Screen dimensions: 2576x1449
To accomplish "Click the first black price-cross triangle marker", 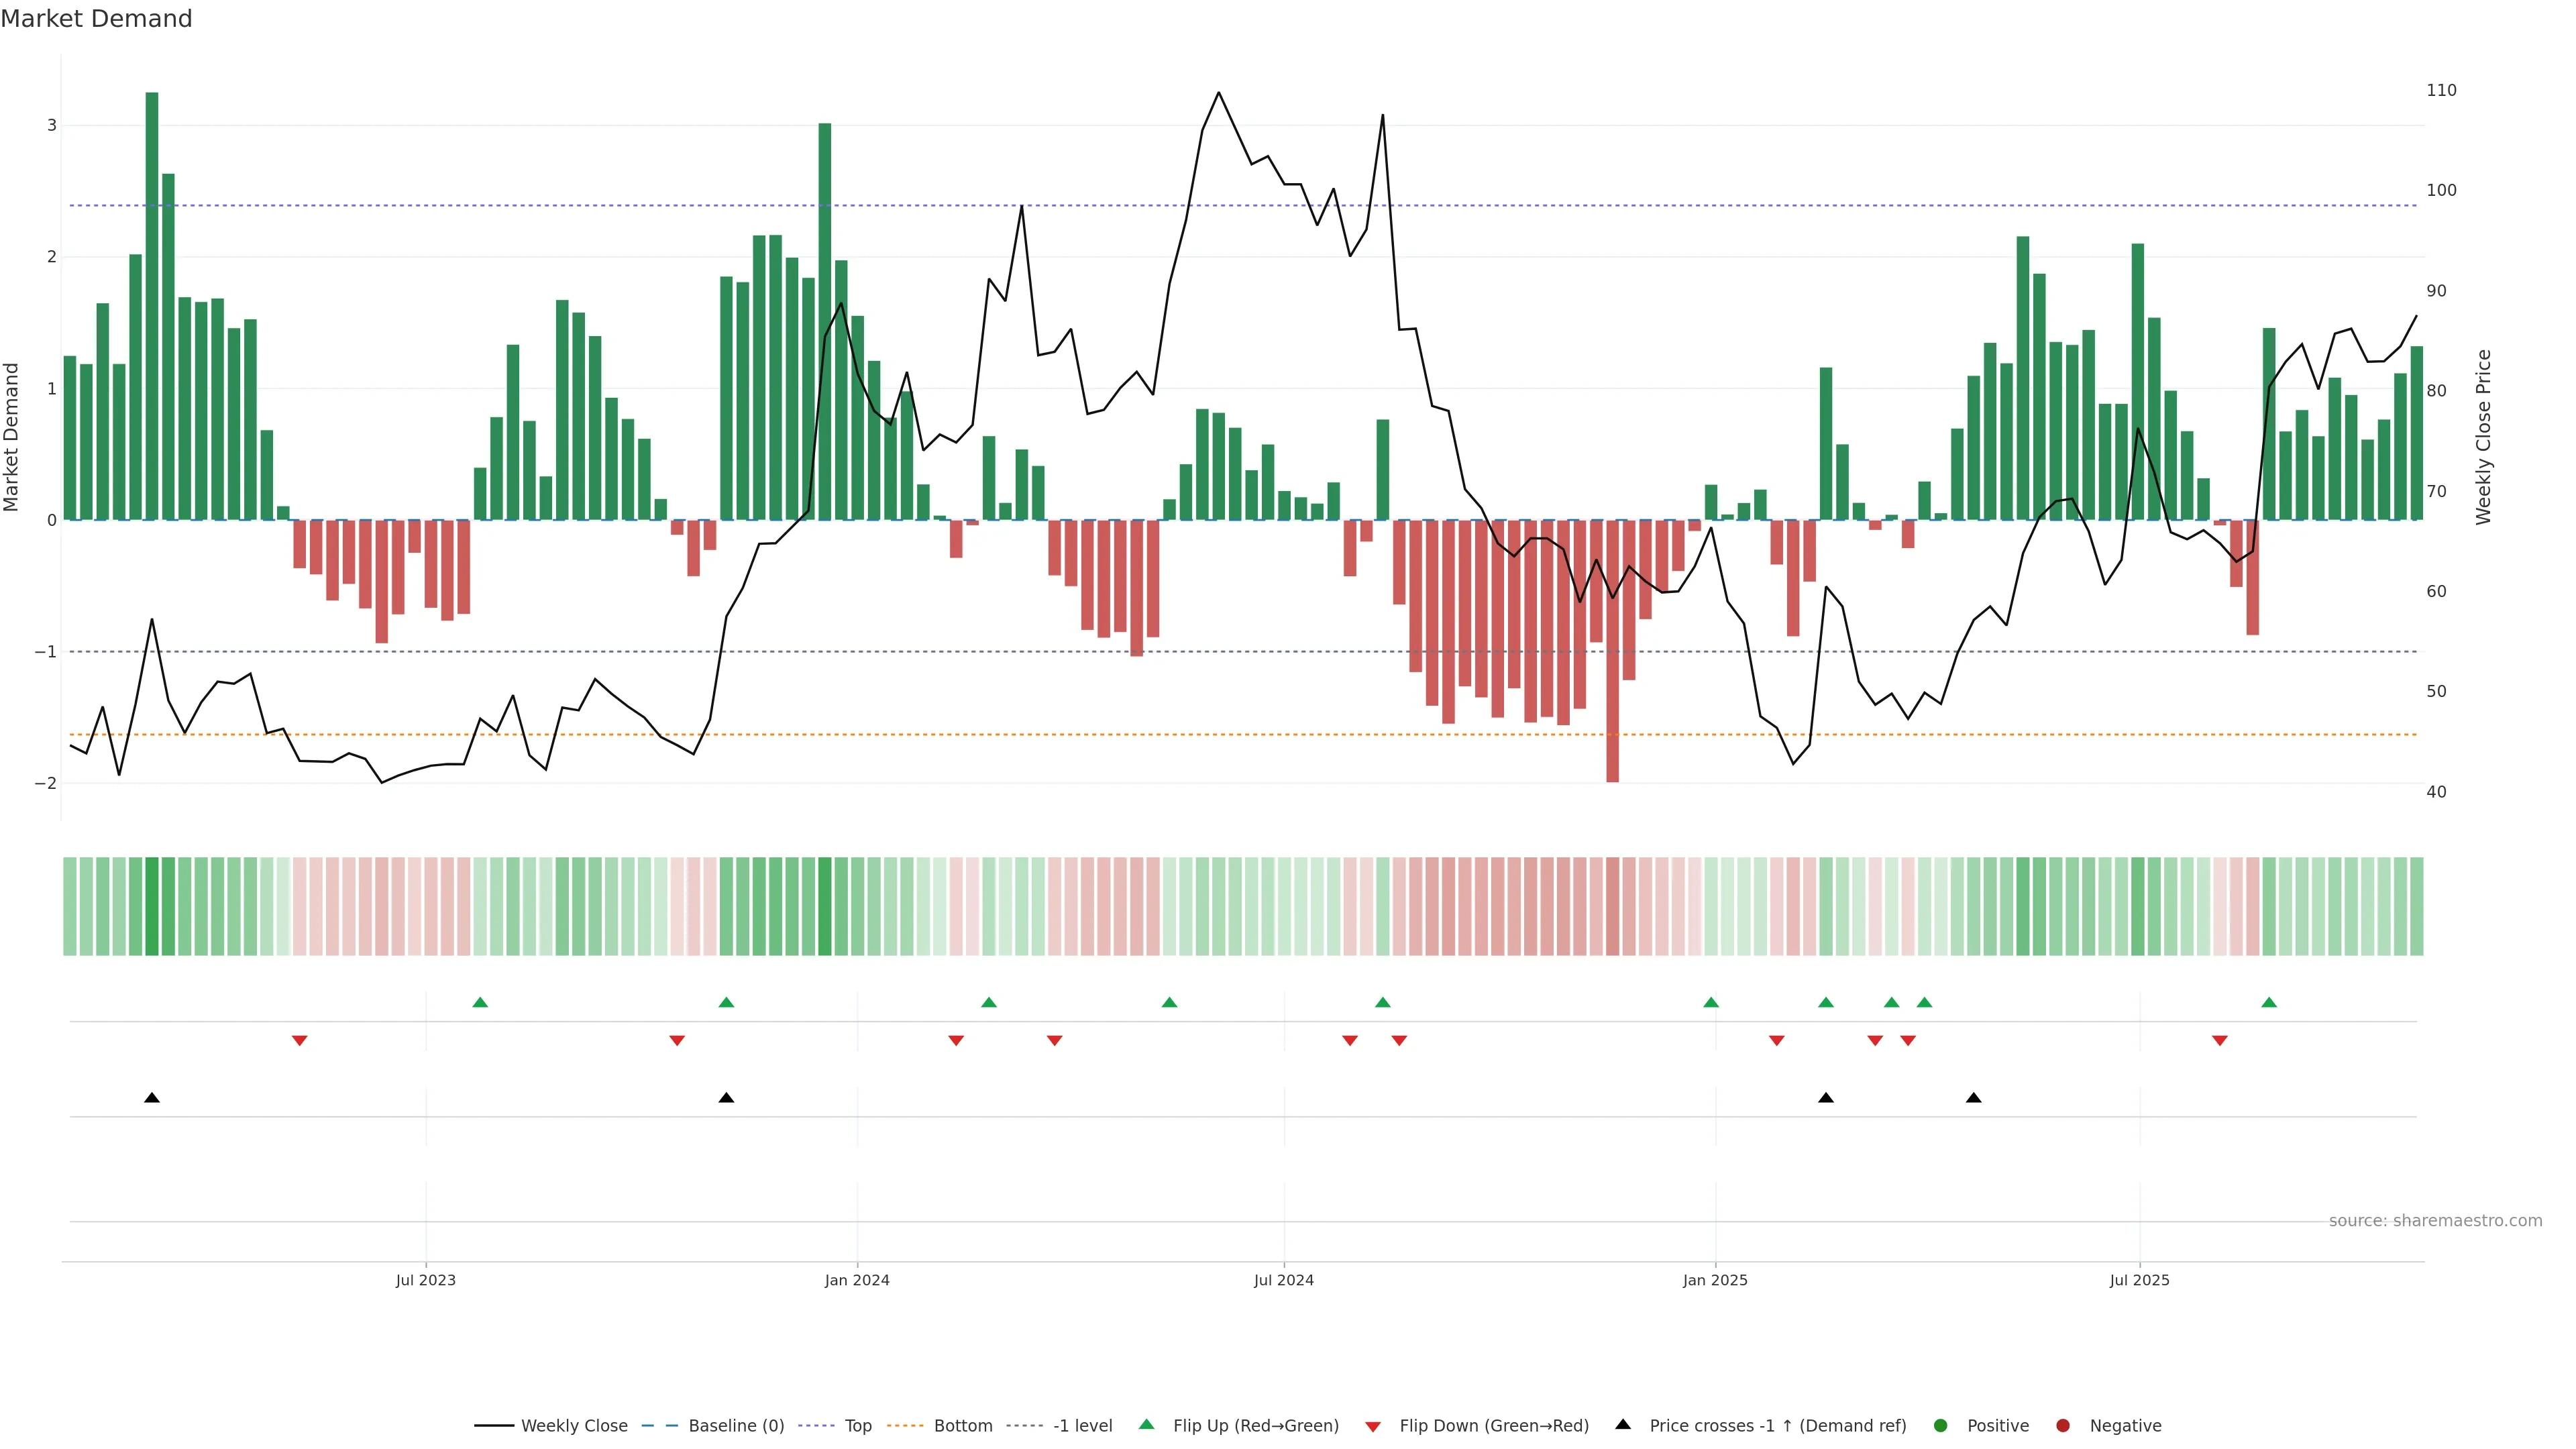I will pyautogui.click(x=152, y=1098).
